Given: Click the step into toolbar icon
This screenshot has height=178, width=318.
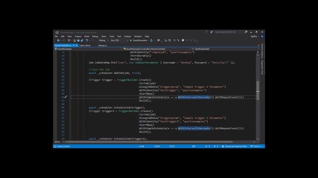Looking at the screenshot, I should pyautogui.click(x=165, y=41).
